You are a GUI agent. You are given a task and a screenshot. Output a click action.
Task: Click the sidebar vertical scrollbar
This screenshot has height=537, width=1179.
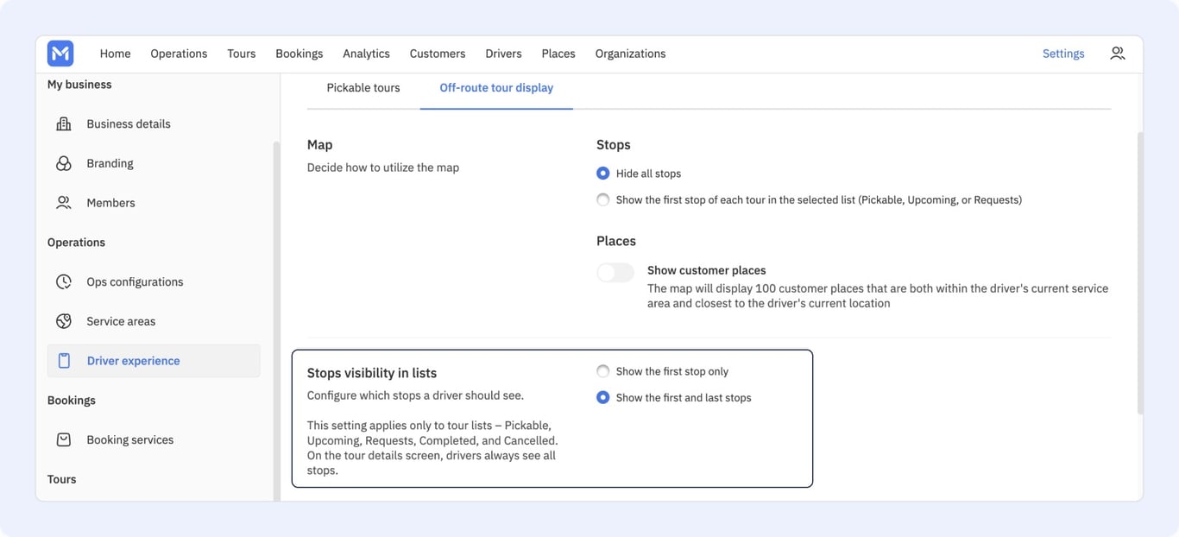pyautogui.click(x=276, y=320)
